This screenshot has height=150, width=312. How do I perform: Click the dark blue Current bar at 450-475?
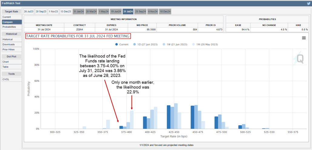pos(192,117)
